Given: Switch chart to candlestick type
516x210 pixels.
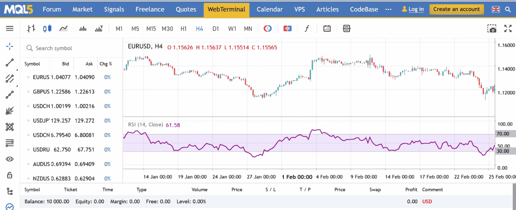Looking at the screenshot, I should coord(47,29).
